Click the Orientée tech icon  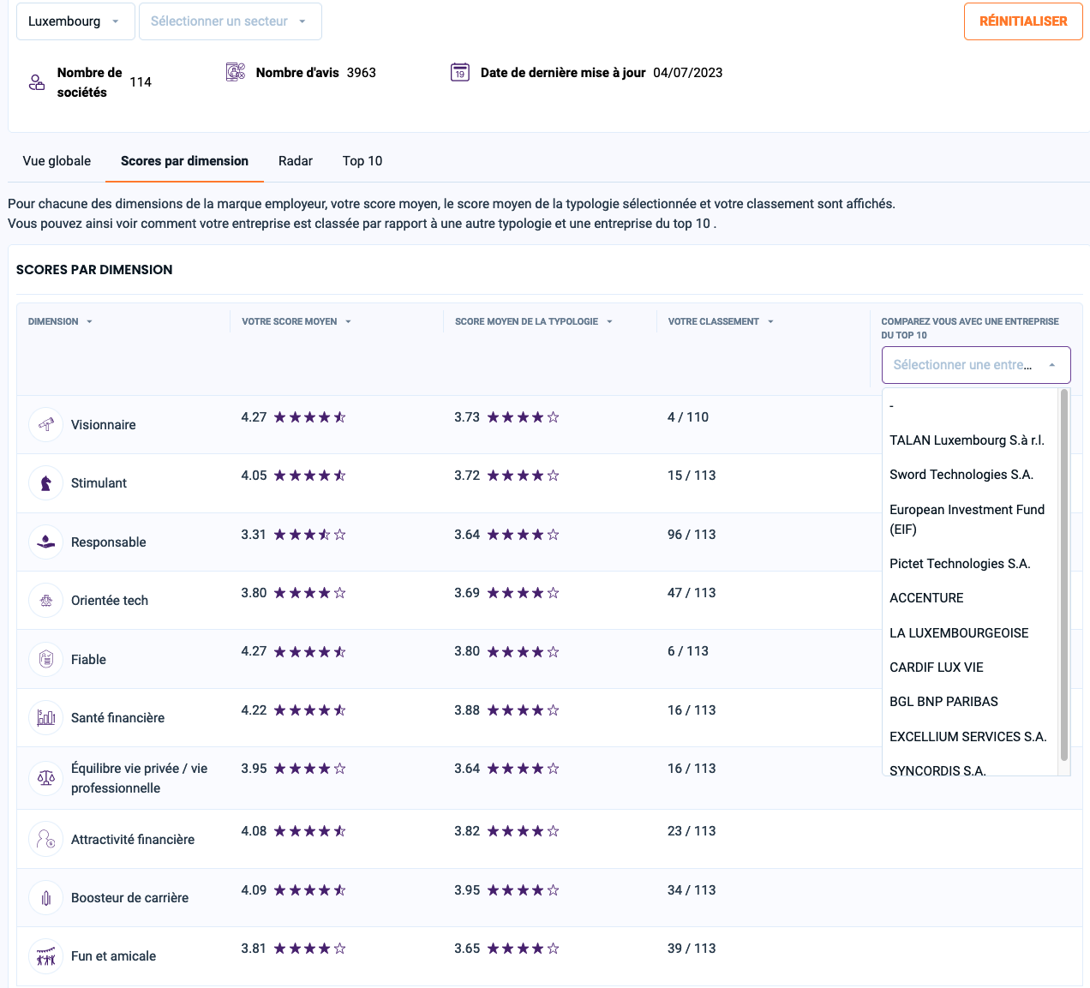point(46,601)
